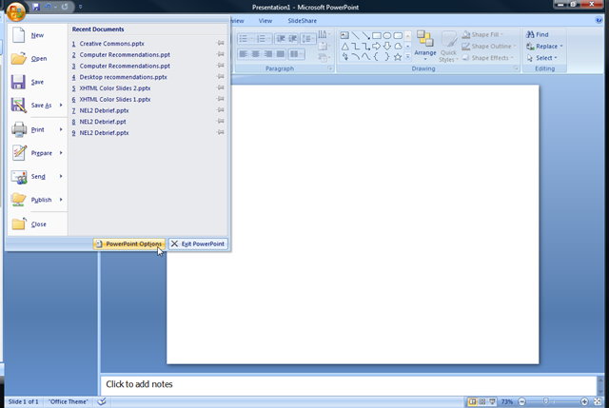Select the Rectangle shape
Viewport: 609px width, 408px height.
pyautogui.click(x=377, y=36)
